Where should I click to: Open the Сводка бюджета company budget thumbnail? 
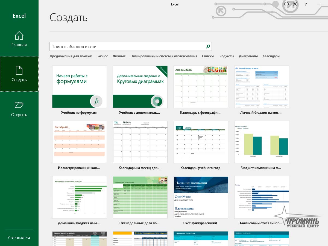pos(262,142)
